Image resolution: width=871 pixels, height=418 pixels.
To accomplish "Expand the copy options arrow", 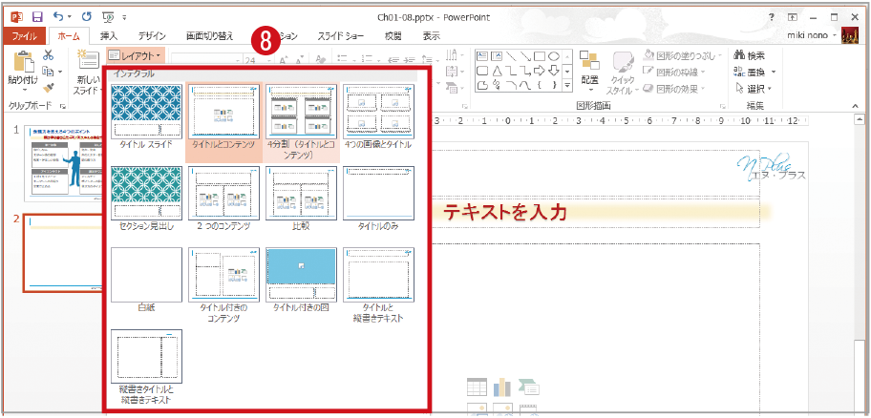I will 59,72.
